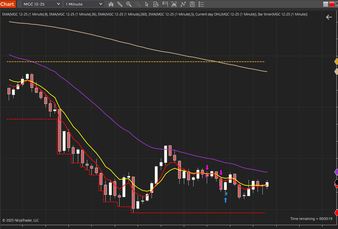The image size is (338, 229).
Task: Show the data box icon
Action: pos(156,4)
